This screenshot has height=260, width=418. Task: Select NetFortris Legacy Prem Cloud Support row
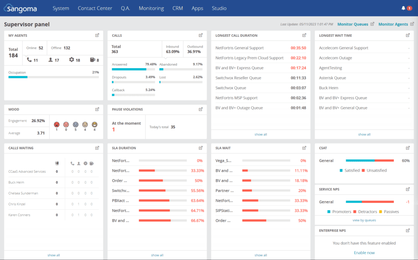click(x=261, y=58)
